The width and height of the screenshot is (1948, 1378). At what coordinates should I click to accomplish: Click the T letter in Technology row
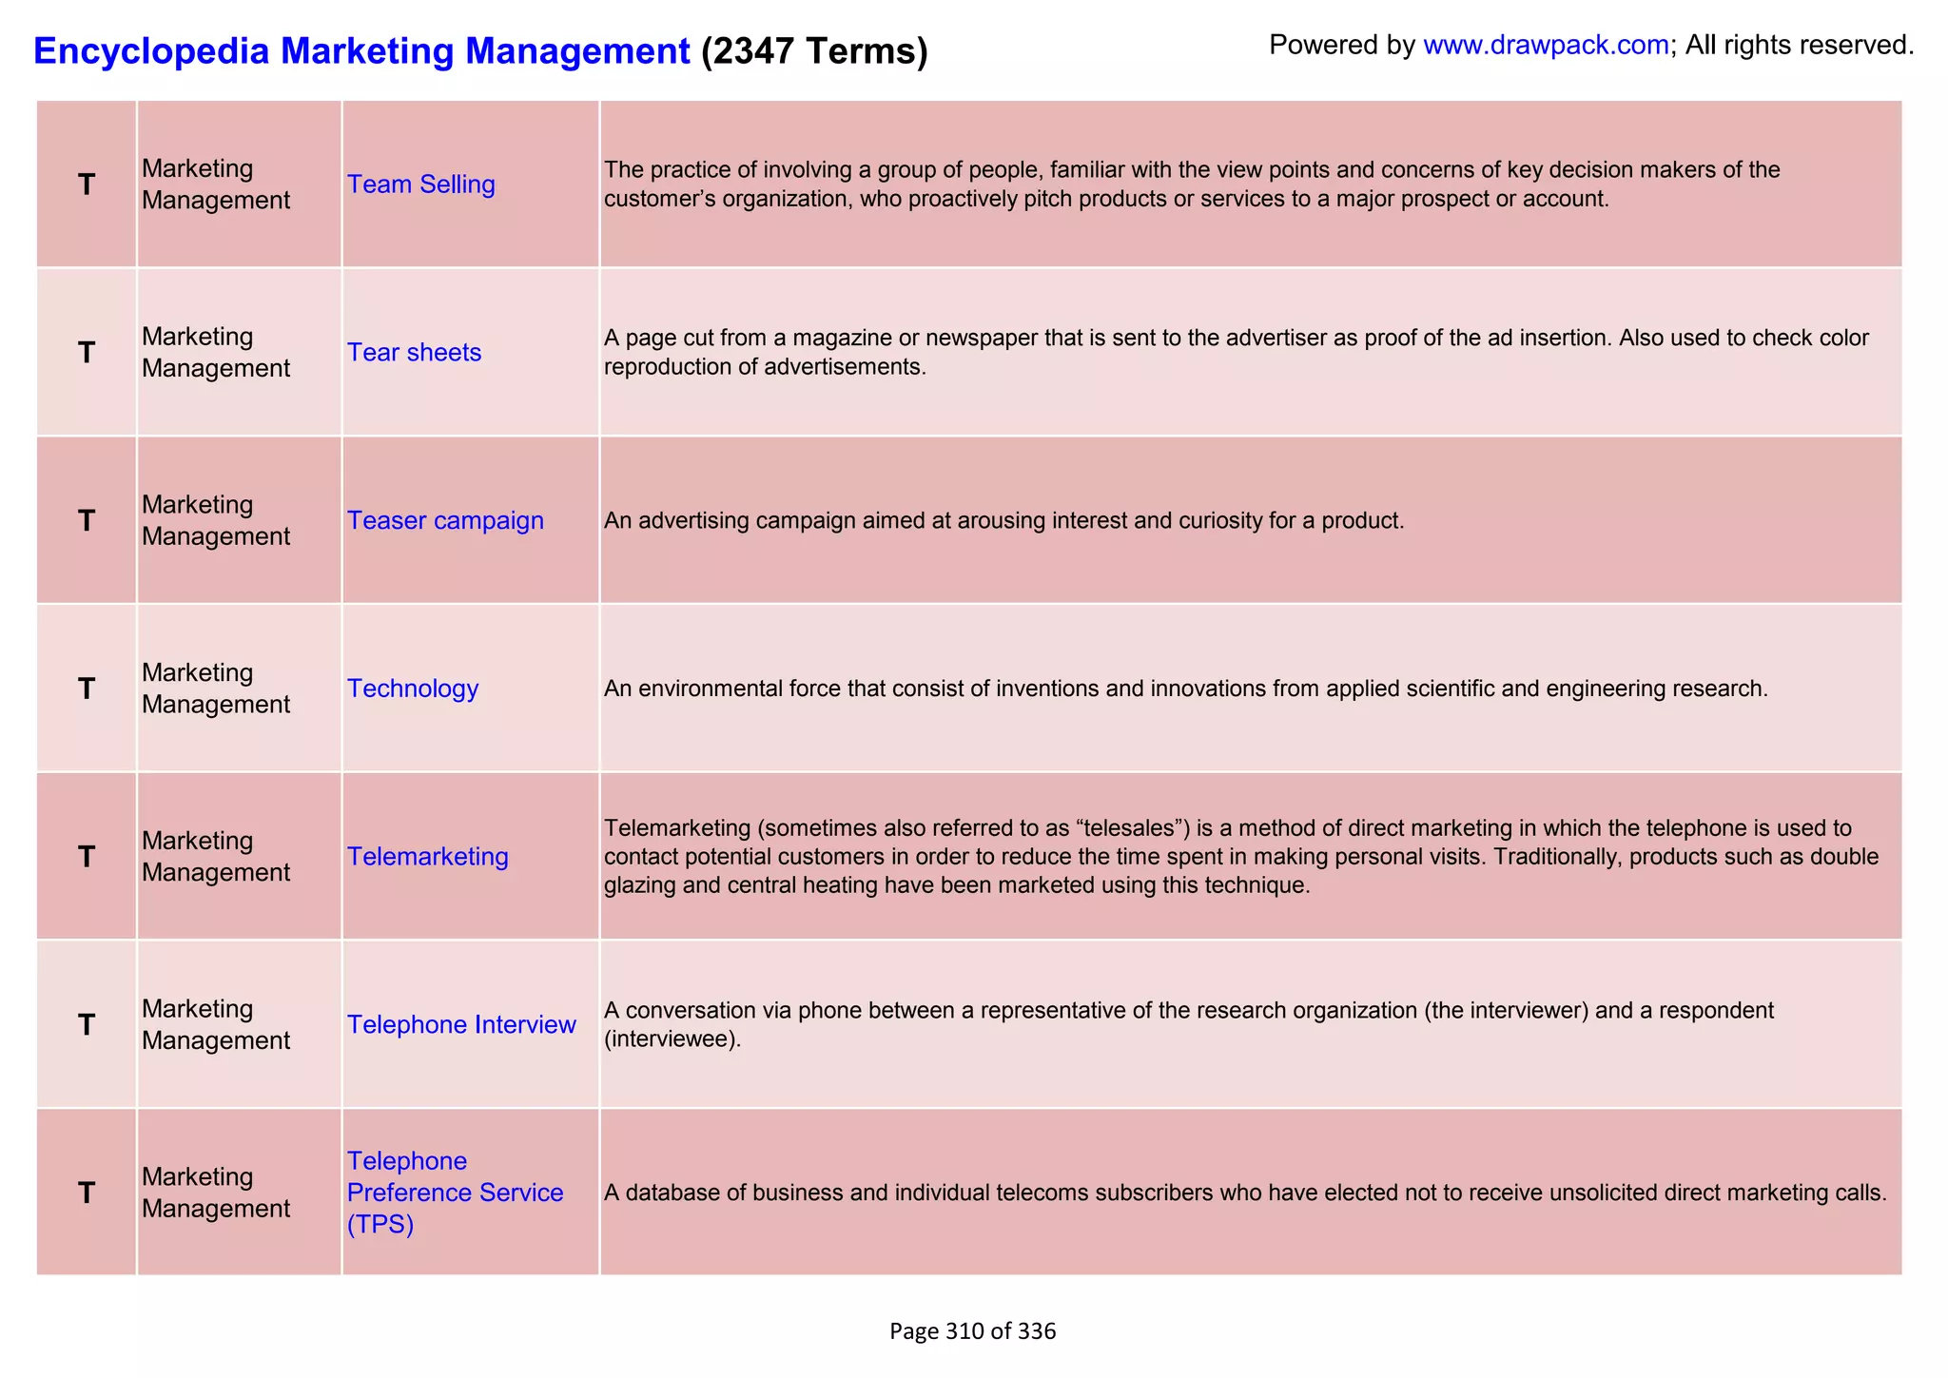(x=87, y=689)
